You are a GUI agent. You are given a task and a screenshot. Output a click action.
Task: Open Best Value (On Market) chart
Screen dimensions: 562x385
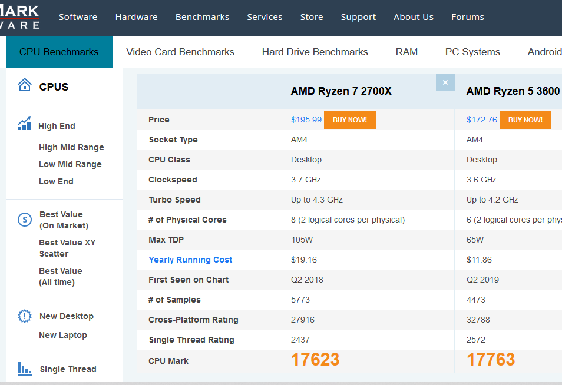(64, 220)
